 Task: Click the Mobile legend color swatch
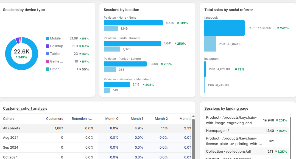(48, 38)
